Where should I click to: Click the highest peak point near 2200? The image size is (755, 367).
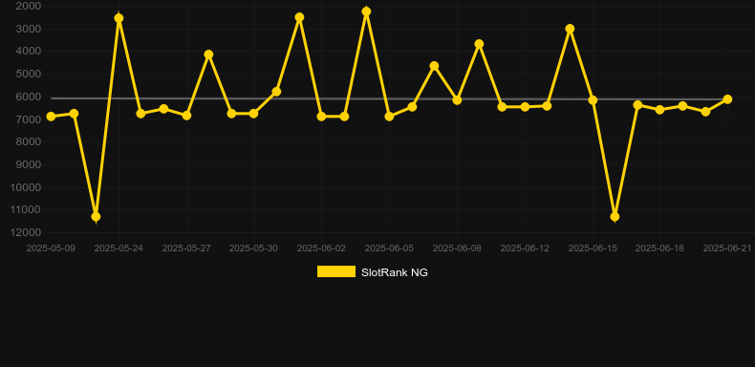point(366,11)
